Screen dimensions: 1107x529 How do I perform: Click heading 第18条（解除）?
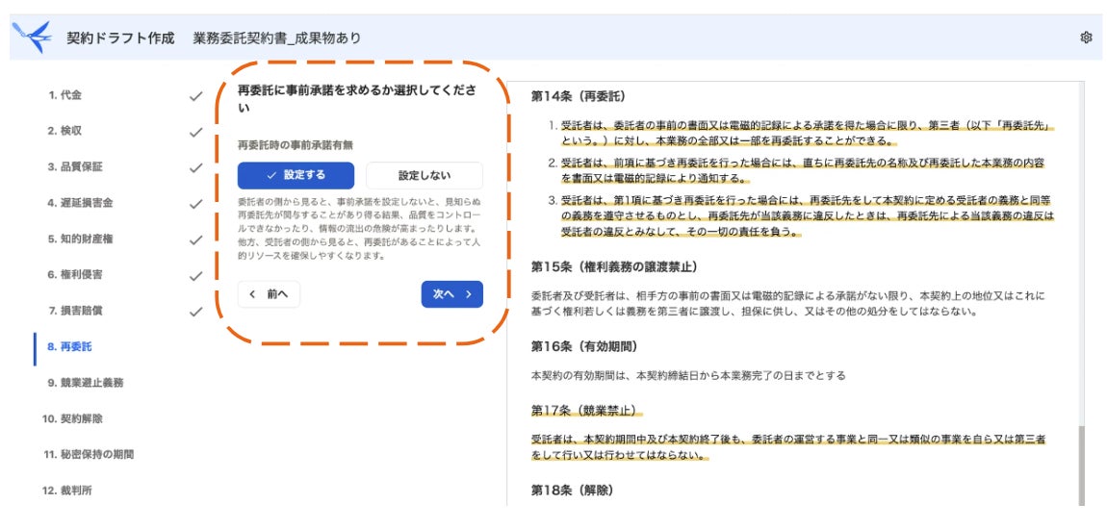tap(573, 490)
